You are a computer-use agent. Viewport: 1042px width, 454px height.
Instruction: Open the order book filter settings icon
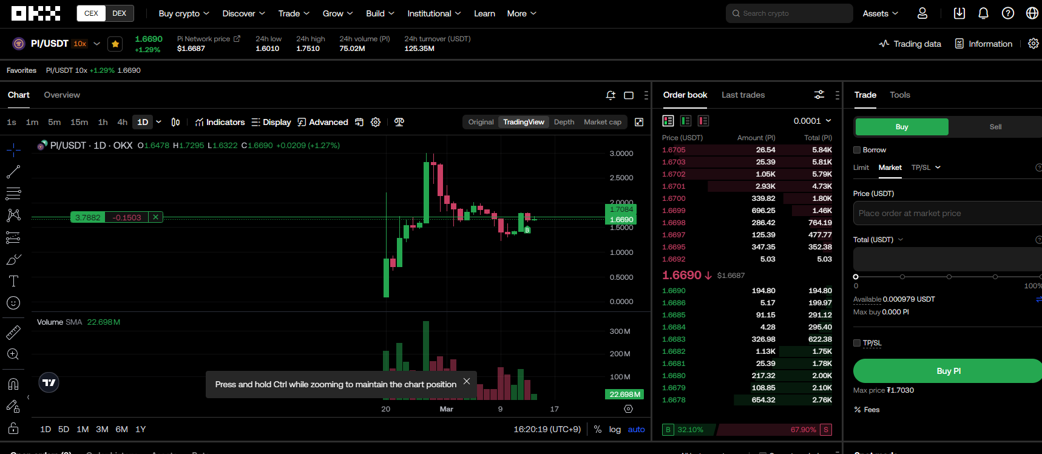tap(819, 95)
